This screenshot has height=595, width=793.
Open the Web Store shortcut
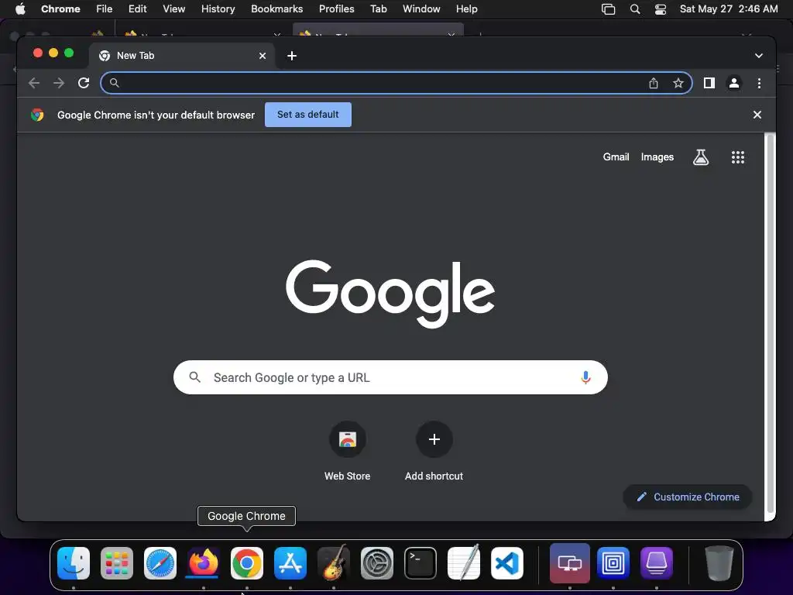348,450
